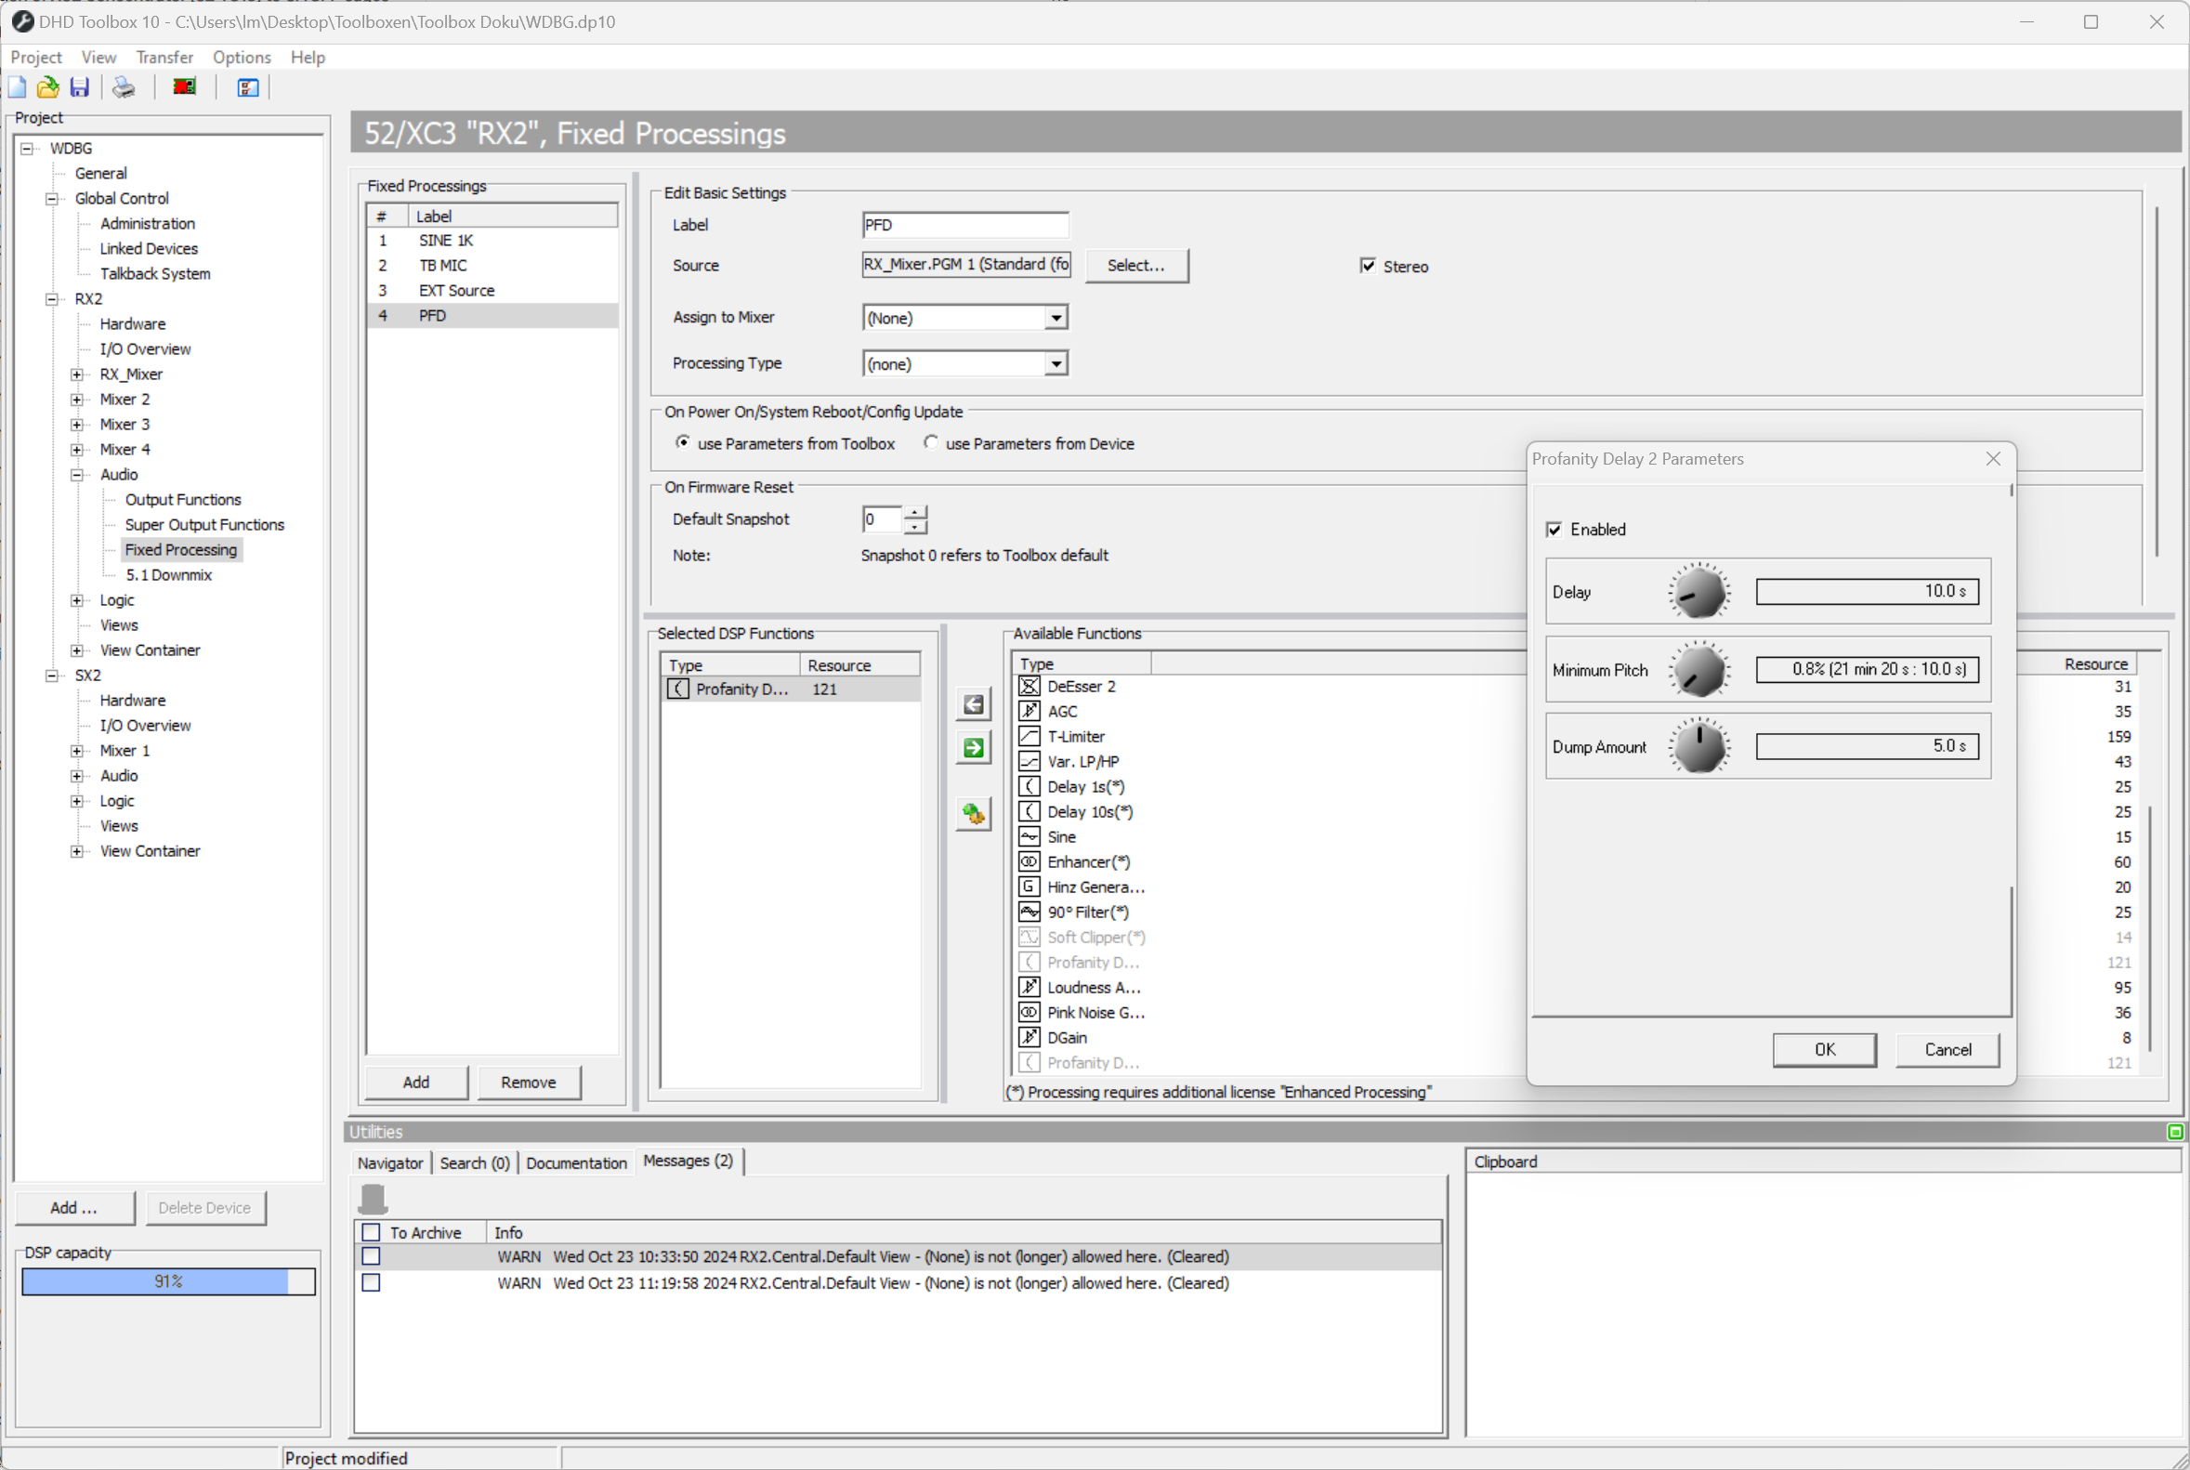Turn the Dump Amount knob

point(1698,745)
